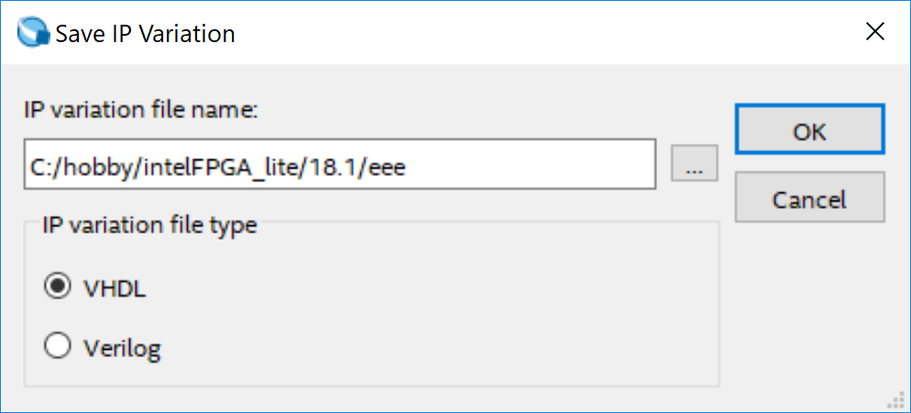Select the VHDL radio button
This screenshot has height=413, width=911.
point(57,288)
